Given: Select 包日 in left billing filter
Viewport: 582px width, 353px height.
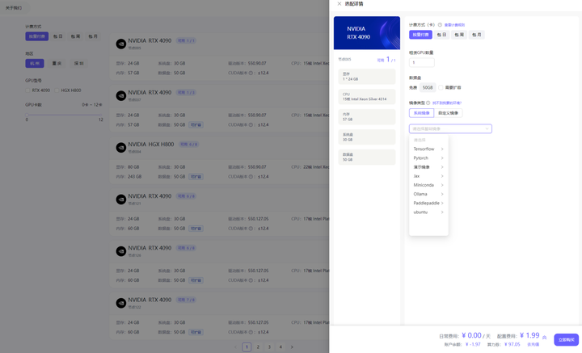Looking at the screenshot, I should pos(57,36).
